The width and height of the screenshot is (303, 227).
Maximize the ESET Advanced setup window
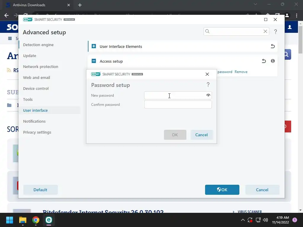click(x=266, y=20)
